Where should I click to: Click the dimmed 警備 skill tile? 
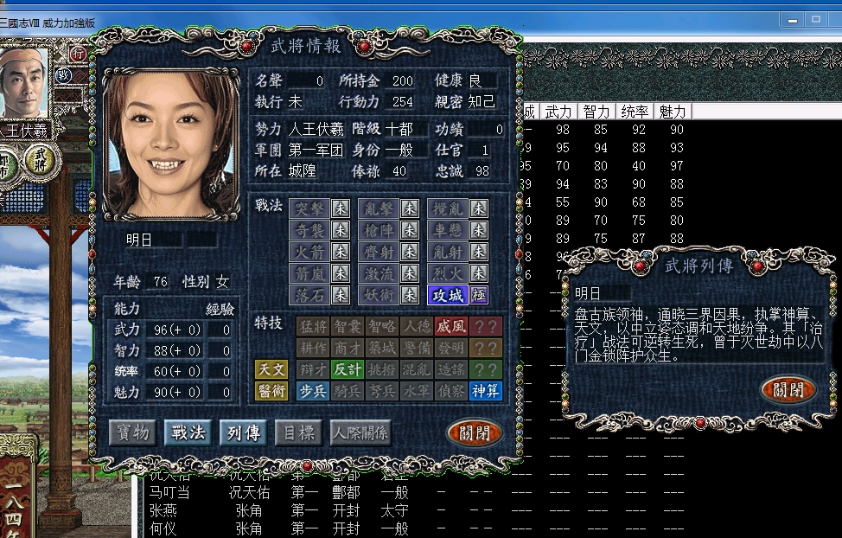tap(417, 348)
